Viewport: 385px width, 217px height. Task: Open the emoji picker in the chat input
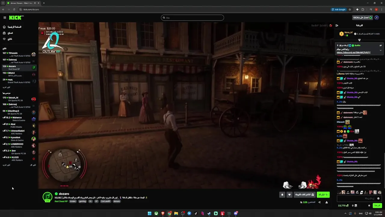click(378, 198)
